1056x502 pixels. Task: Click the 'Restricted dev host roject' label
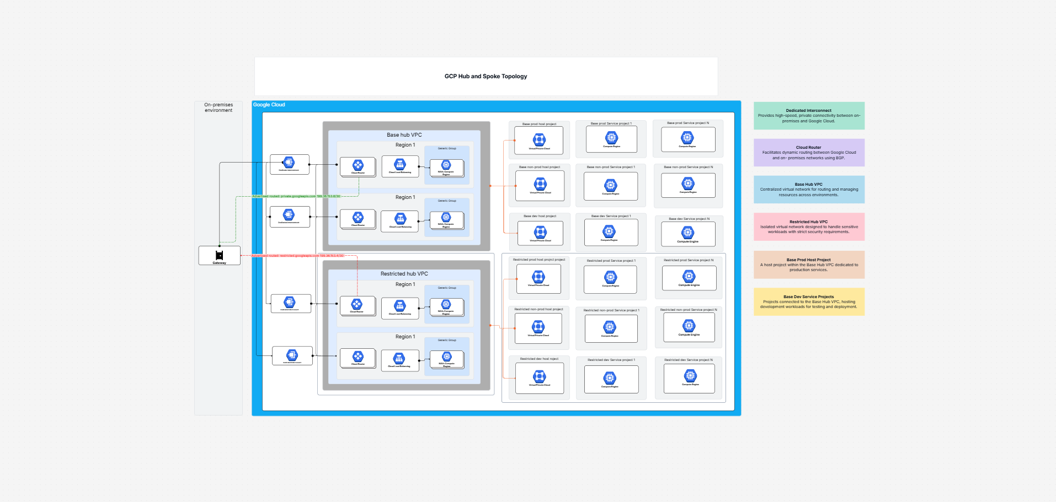[x=539, y=359]
